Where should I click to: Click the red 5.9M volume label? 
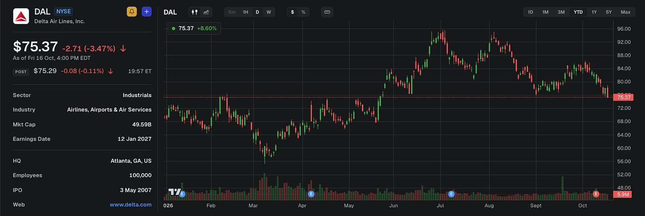[x=623, y=194]
